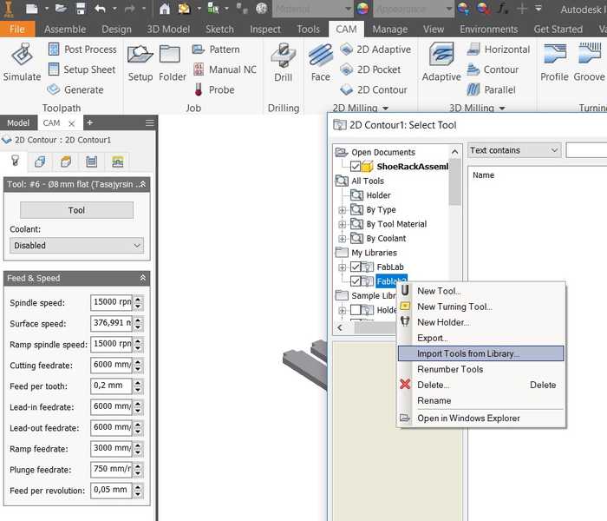Image resolution: width=607 pixels, height=521 pixels.
Task: Choose New Turning Tool... from context menu
Action: tap(480, 307)
